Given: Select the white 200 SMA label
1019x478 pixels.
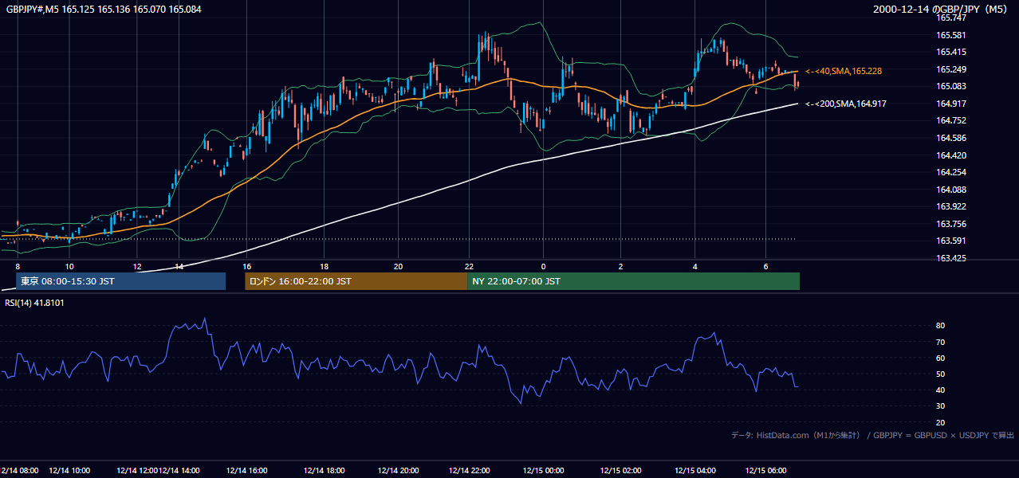Looking at the screenshot, I should pos(846,104).
